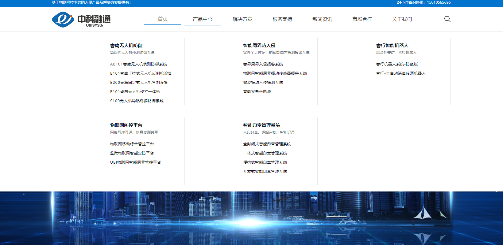Viewport: 503px width, 245px height.
Task: Open 睿界周界入侵报警系统
Action: pos(263,64)
